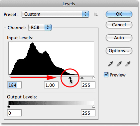Select the black point eyedropper

pyautogui.click(x=110, y=64)
